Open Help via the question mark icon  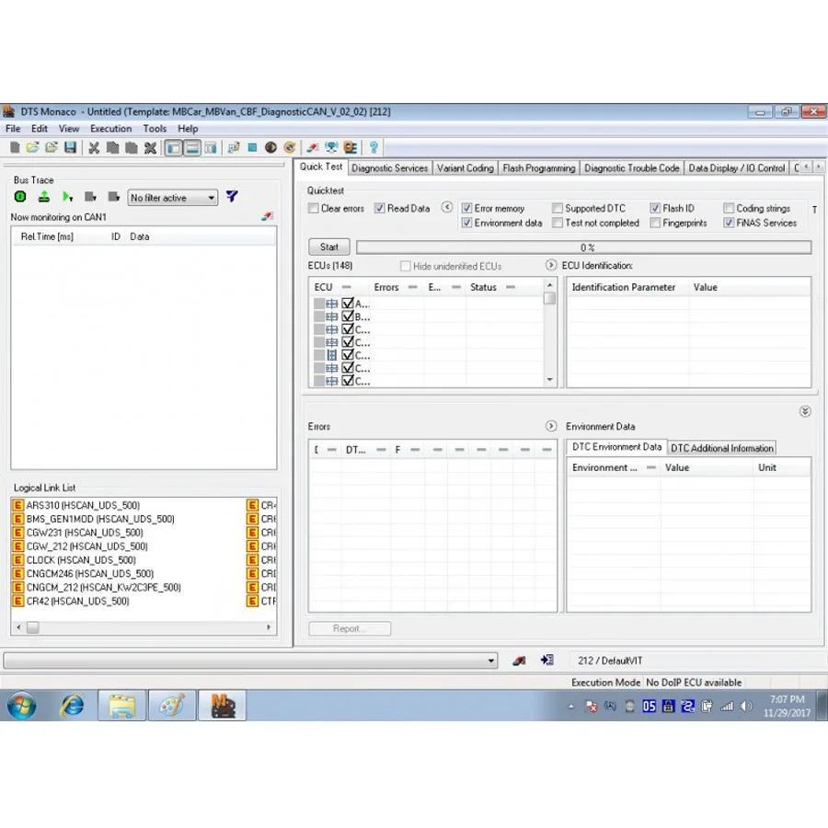[374, 148]
